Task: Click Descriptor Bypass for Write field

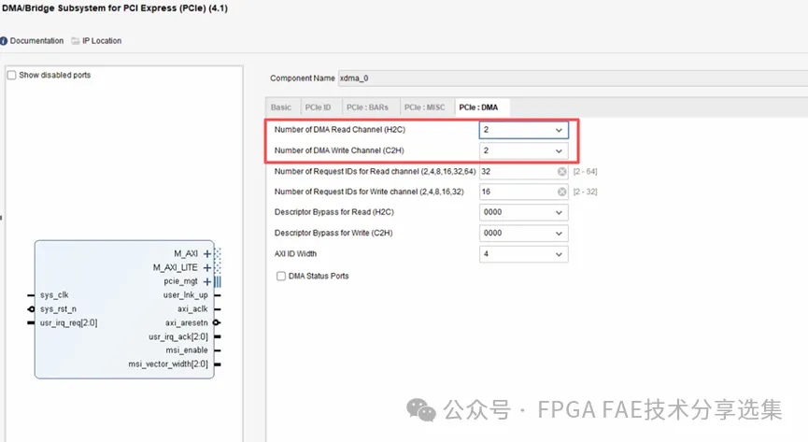Action: (522, 234)
